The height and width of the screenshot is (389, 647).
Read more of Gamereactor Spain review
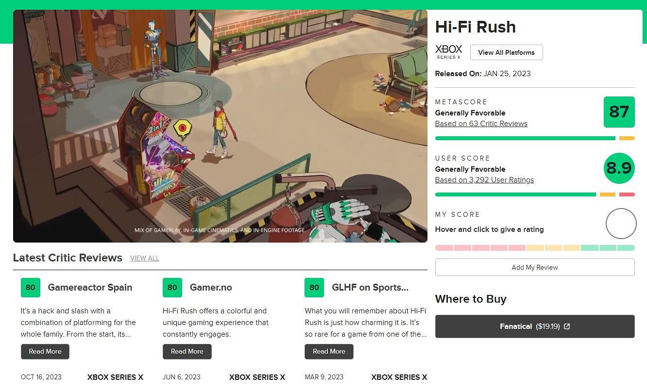(45, 352)
